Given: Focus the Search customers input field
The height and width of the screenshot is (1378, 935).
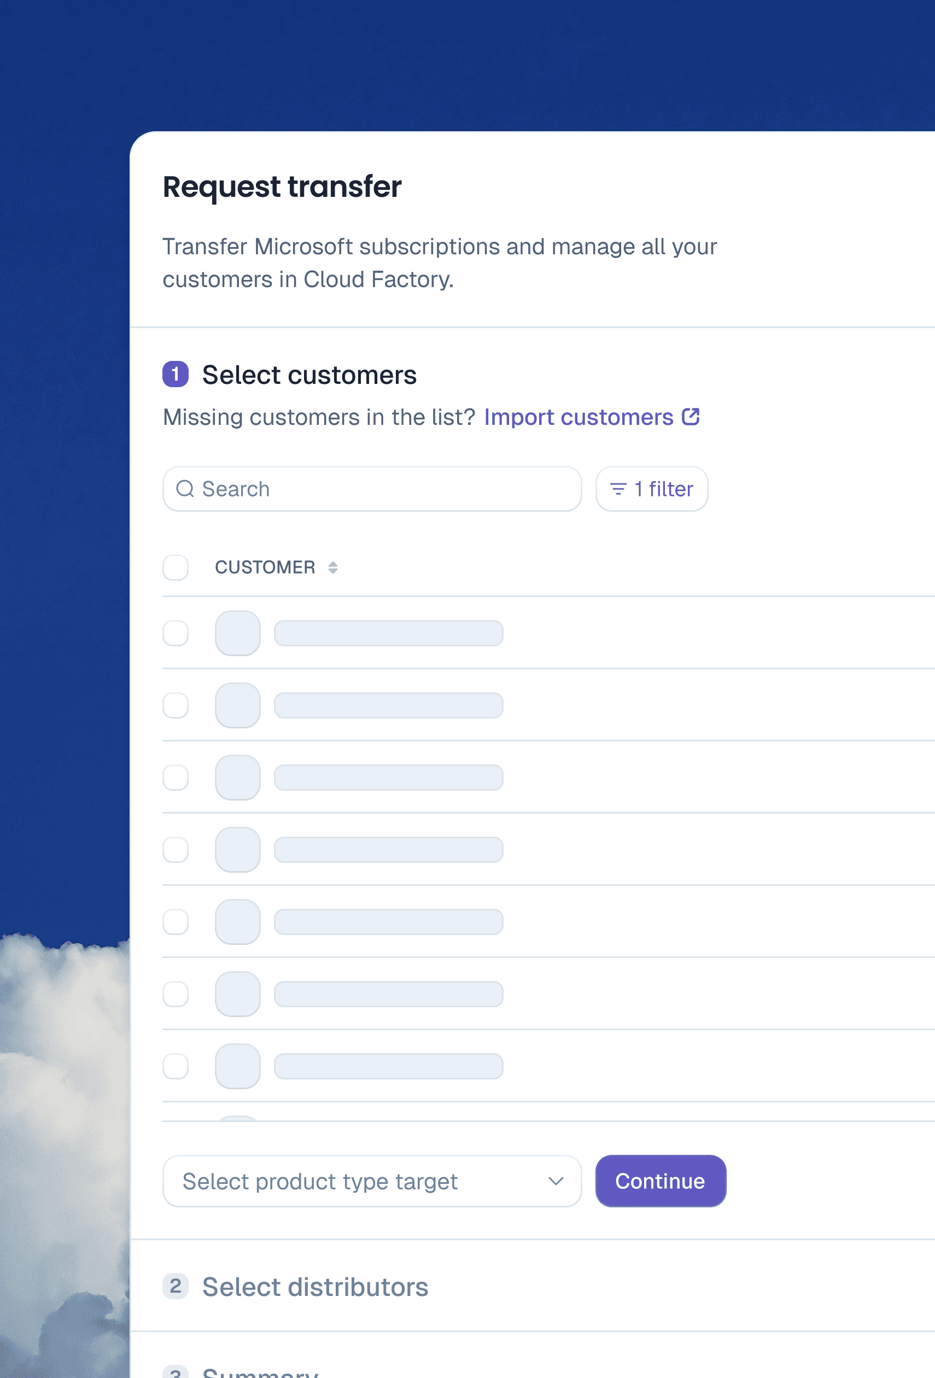Looking at the screenshot, I should 372,489.
